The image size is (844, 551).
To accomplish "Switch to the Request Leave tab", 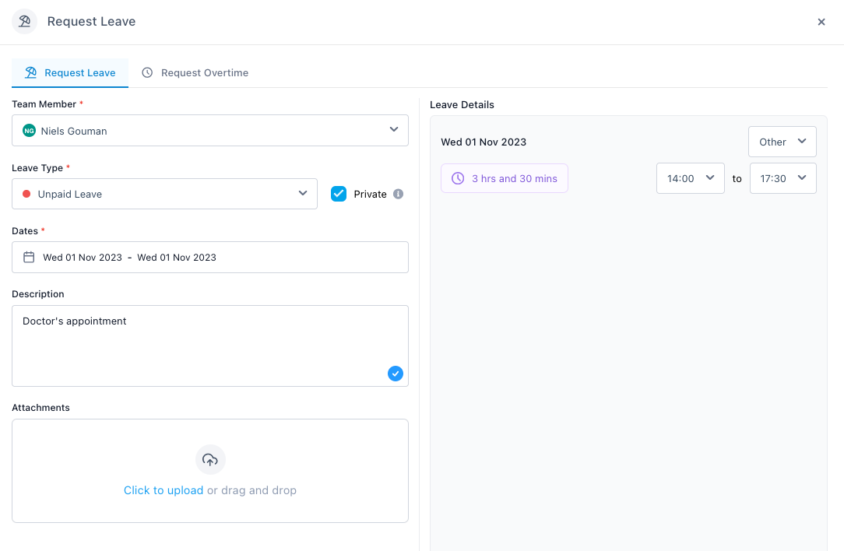I will (x=70, y=72).
